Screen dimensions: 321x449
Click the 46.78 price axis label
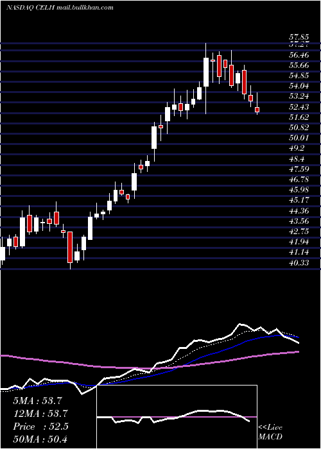pyautogui.click(x=299, y=179)
